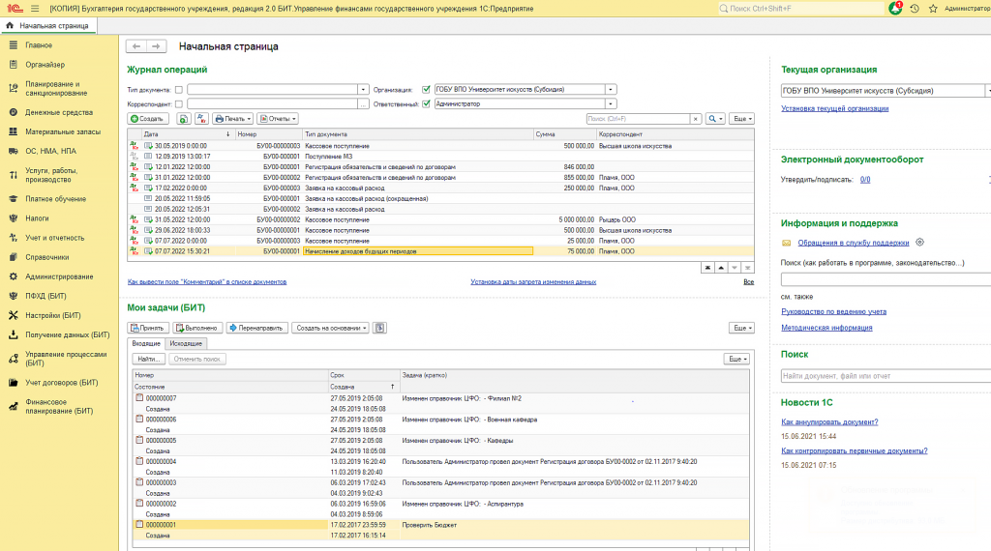Open Главное section in sidebar
This screenshot has height=551, width=991.
[39, 45]
